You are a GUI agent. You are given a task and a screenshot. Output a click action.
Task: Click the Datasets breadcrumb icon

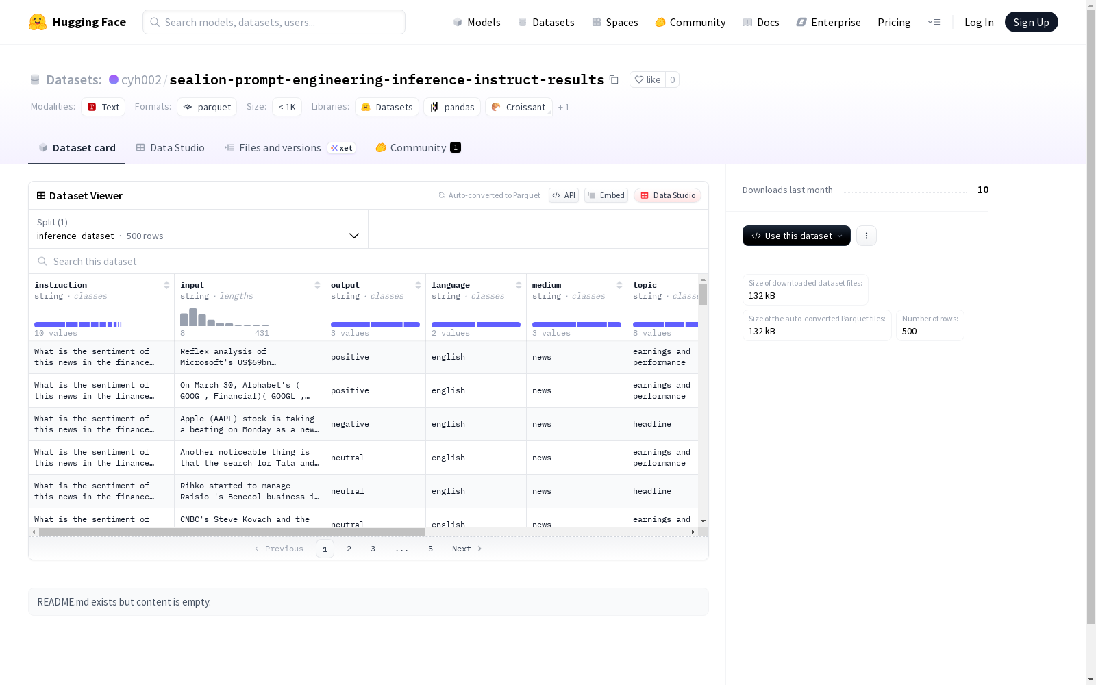35,80
